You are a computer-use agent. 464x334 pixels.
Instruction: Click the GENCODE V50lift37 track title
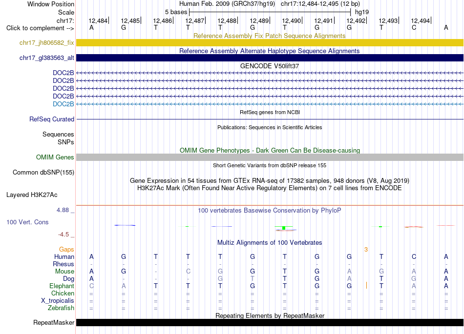(x=269, y=66)
